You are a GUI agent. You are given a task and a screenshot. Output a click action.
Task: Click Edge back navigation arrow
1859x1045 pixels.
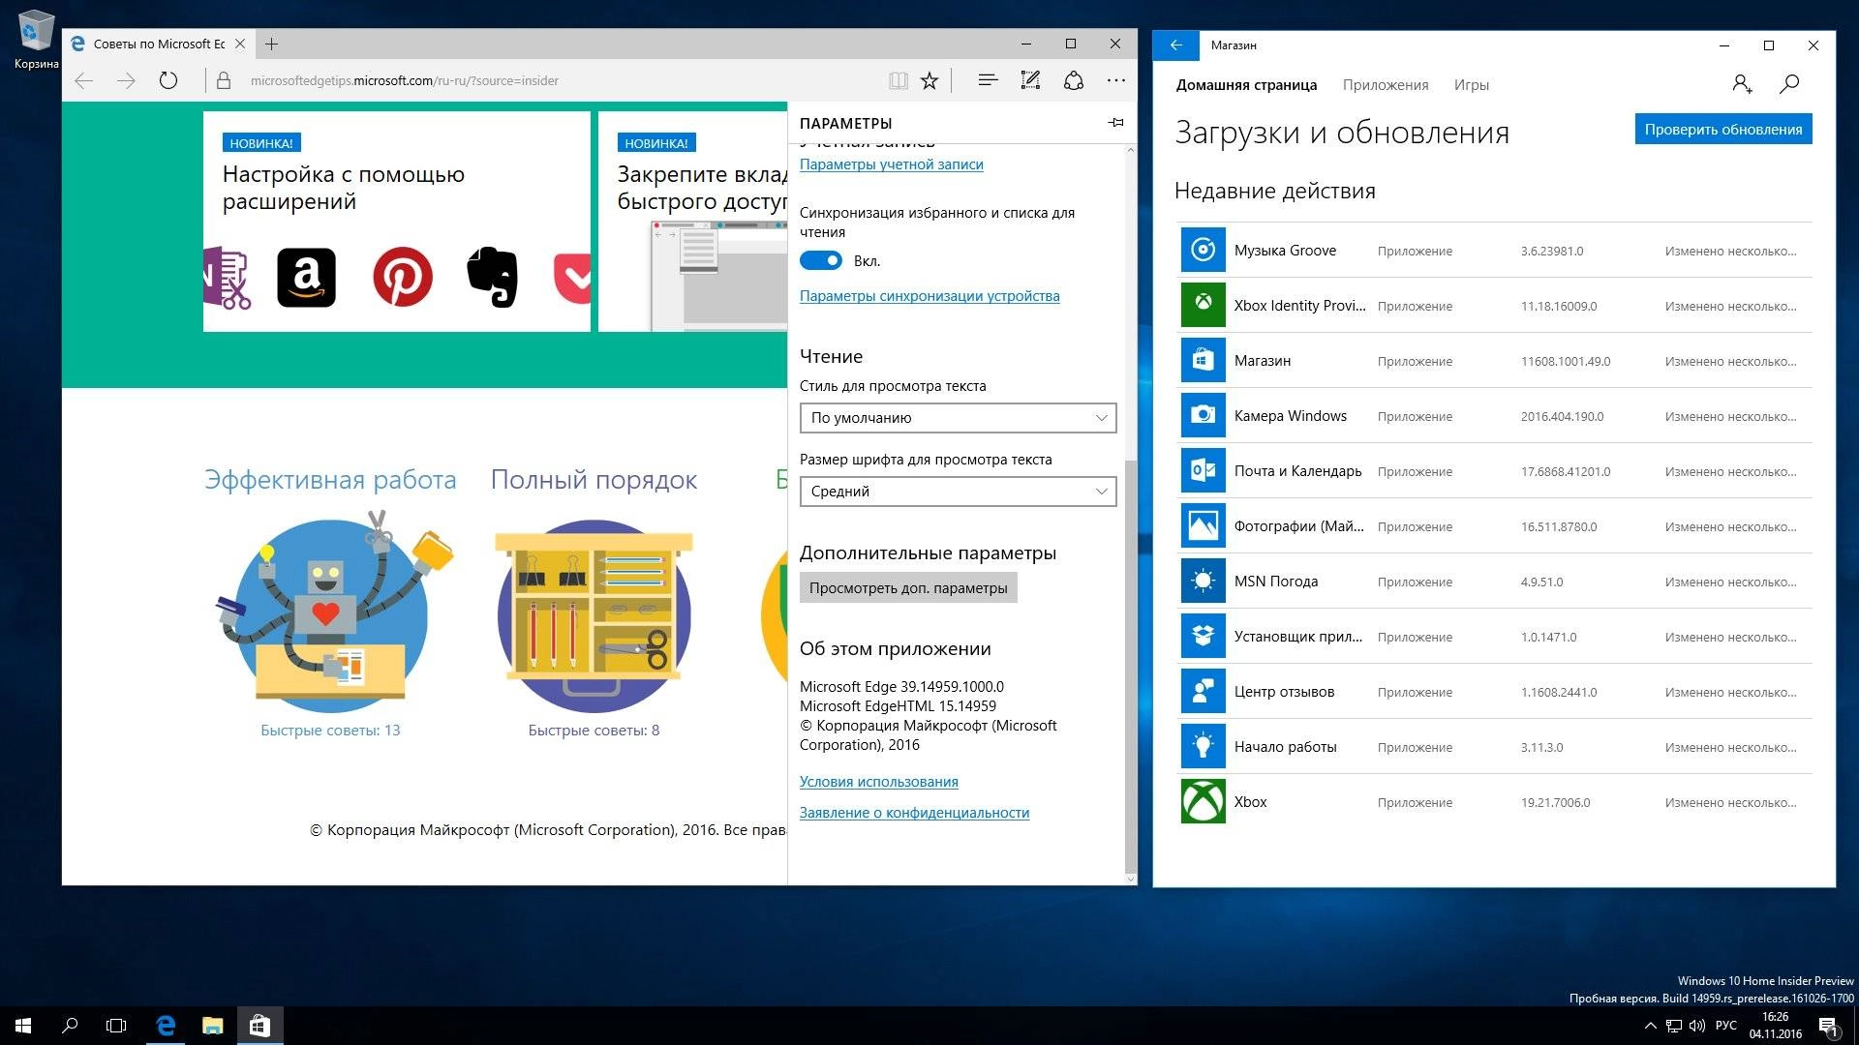84,81
